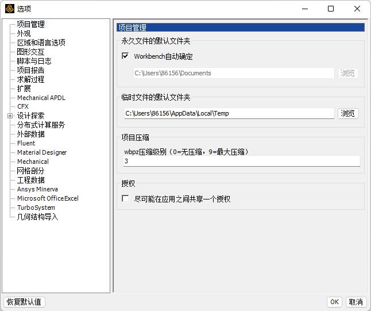Viewport: 371px width, 311px height.
Task: Open Fluent options page
Action: [26, 143]
